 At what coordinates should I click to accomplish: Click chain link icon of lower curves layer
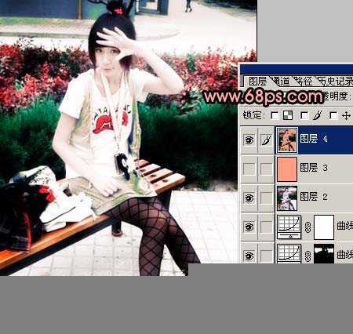(308, 256)
